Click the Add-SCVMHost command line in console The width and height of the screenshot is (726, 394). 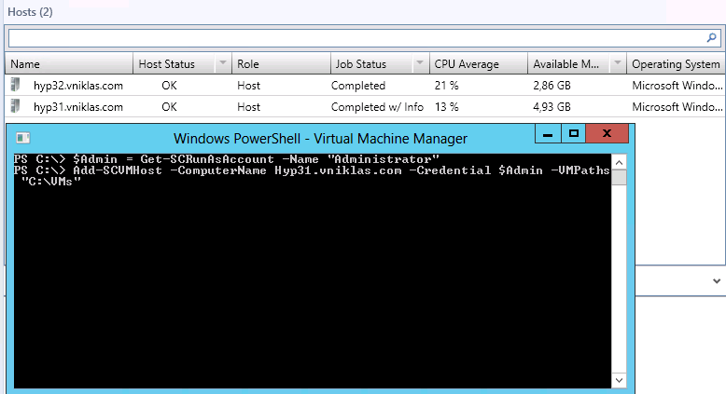coord(312,176)
